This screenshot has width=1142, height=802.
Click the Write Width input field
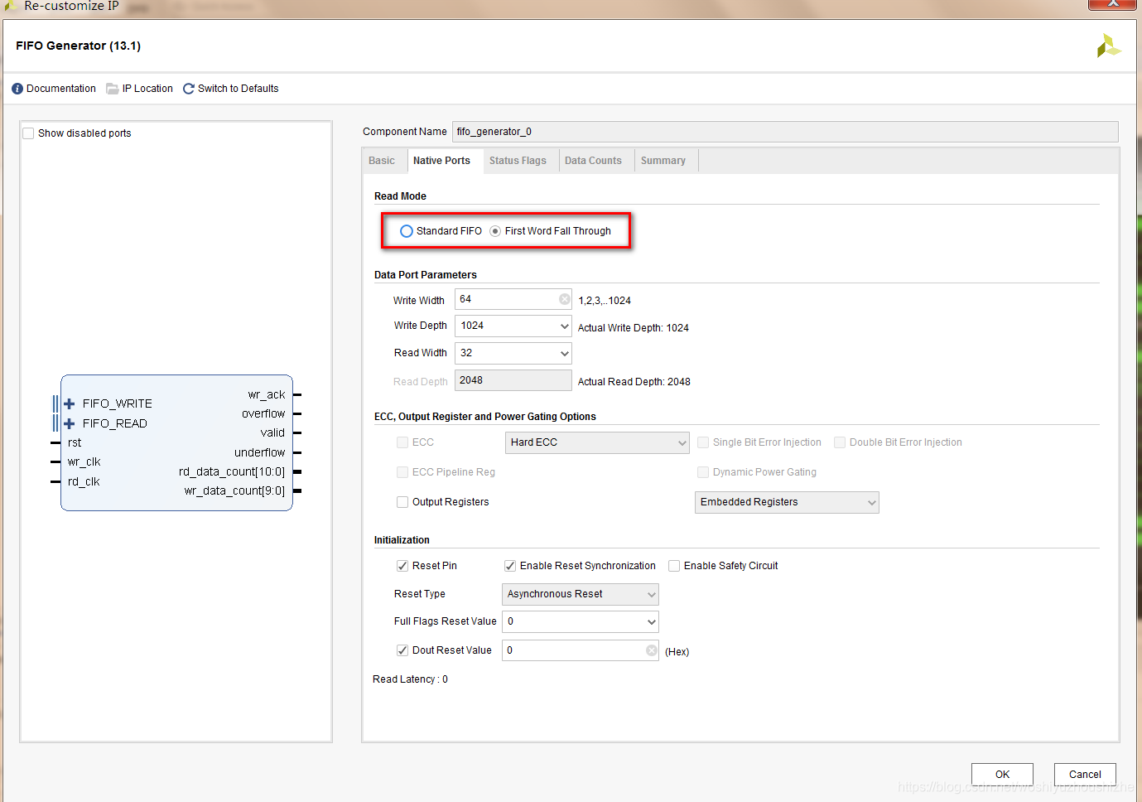[513, 299]
